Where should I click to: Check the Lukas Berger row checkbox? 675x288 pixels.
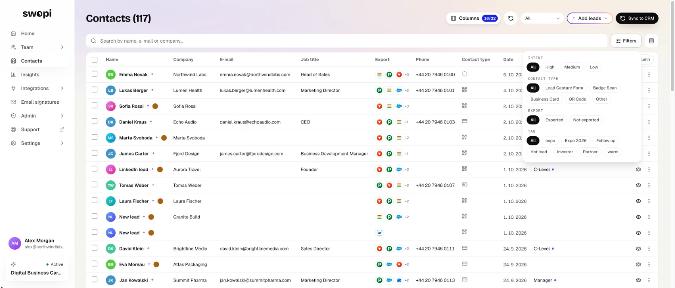tap(95, 90)
